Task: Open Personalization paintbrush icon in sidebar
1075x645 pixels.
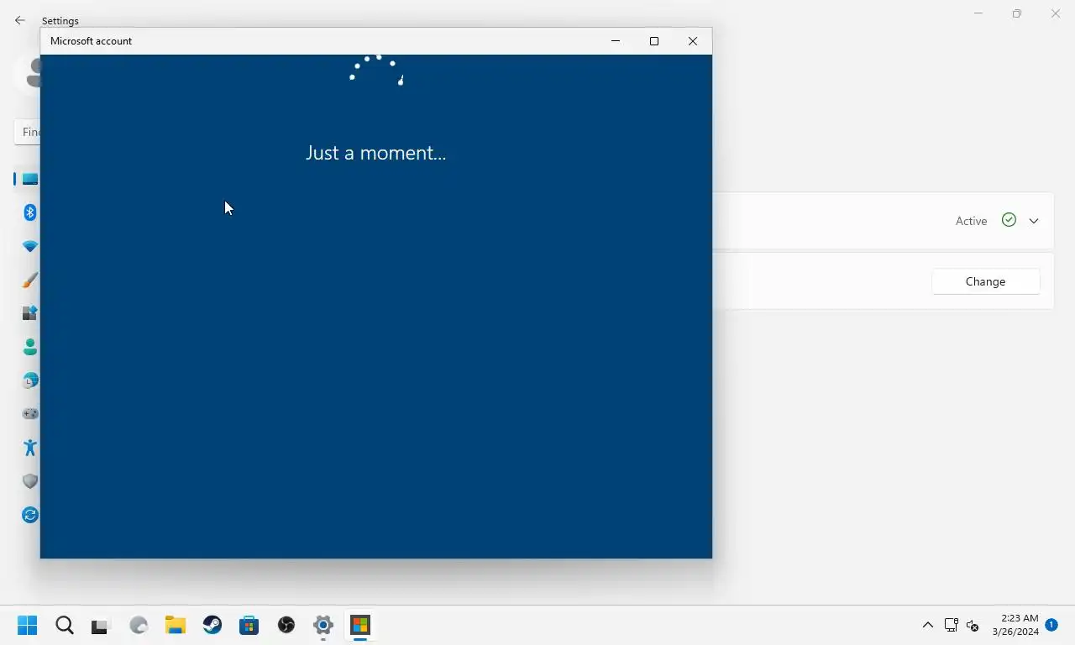Action: coord(30,280)
